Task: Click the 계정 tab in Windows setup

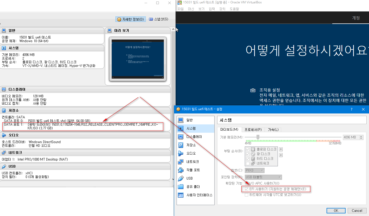Action: (x=356, y=18)
